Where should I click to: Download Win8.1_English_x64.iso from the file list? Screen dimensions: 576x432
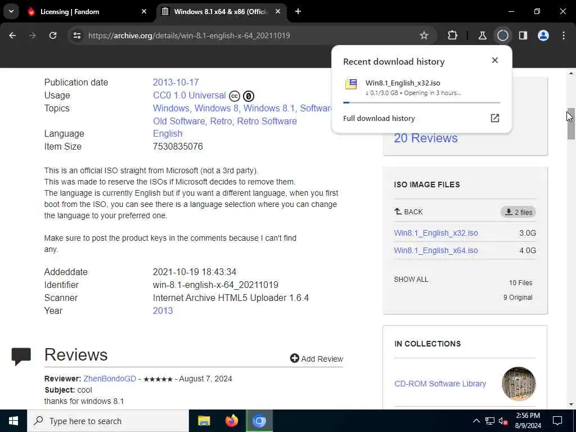tap(436, 250)
